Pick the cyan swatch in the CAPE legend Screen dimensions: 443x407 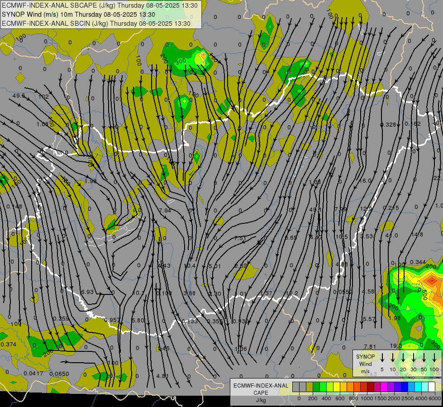[418, 387]
